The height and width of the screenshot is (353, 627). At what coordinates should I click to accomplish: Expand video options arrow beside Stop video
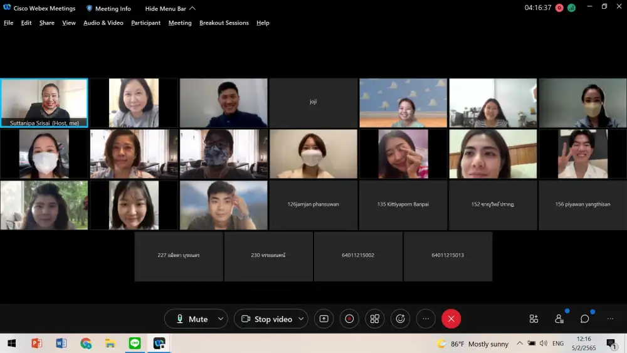pos(300,319)
